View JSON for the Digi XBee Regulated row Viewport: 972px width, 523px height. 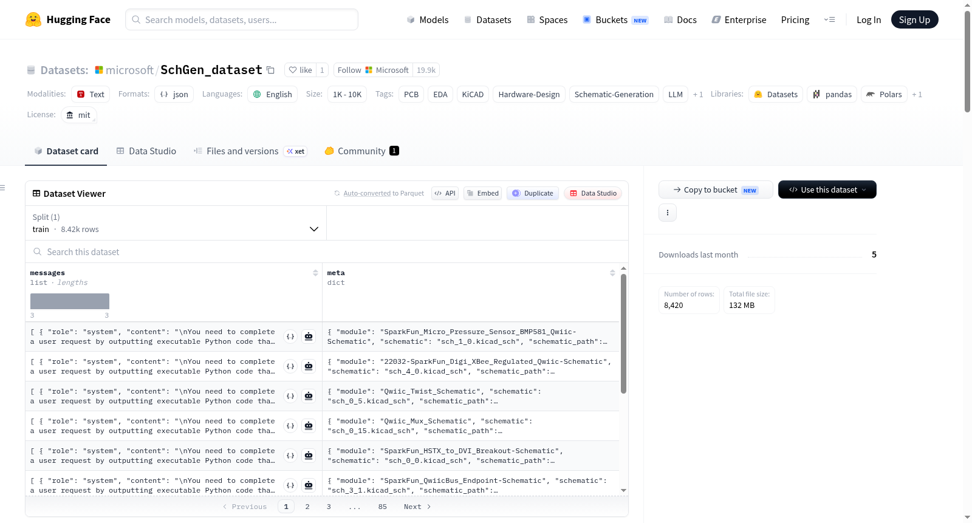(290, 366)
